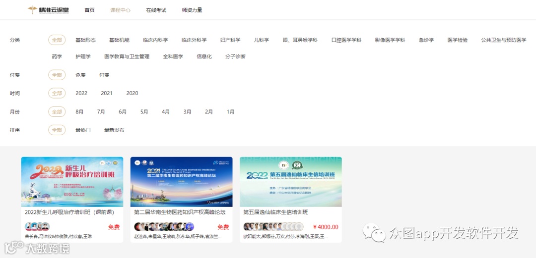
Task: Filter by 医学检验 category
Action: click(x=458, y=40)
